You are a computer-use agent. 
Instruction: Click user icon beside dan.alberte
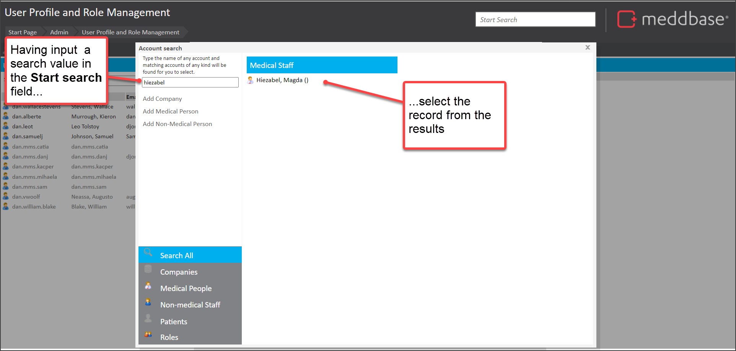point(6,116)
